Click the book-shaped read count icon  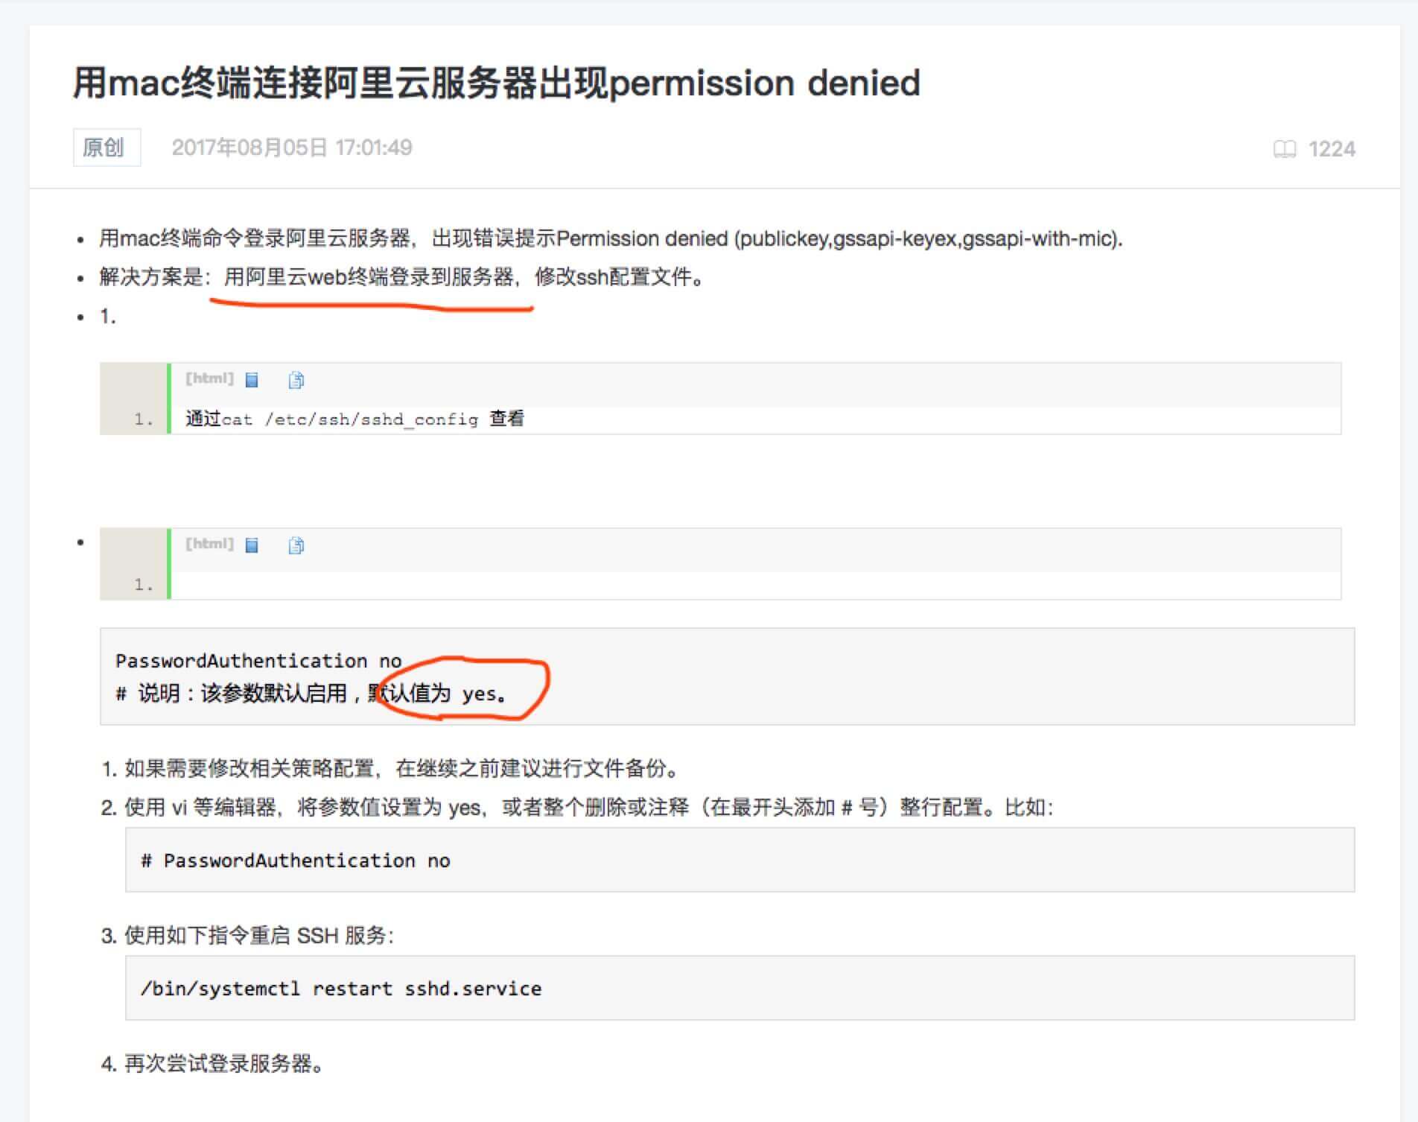tap(1284, 149)
